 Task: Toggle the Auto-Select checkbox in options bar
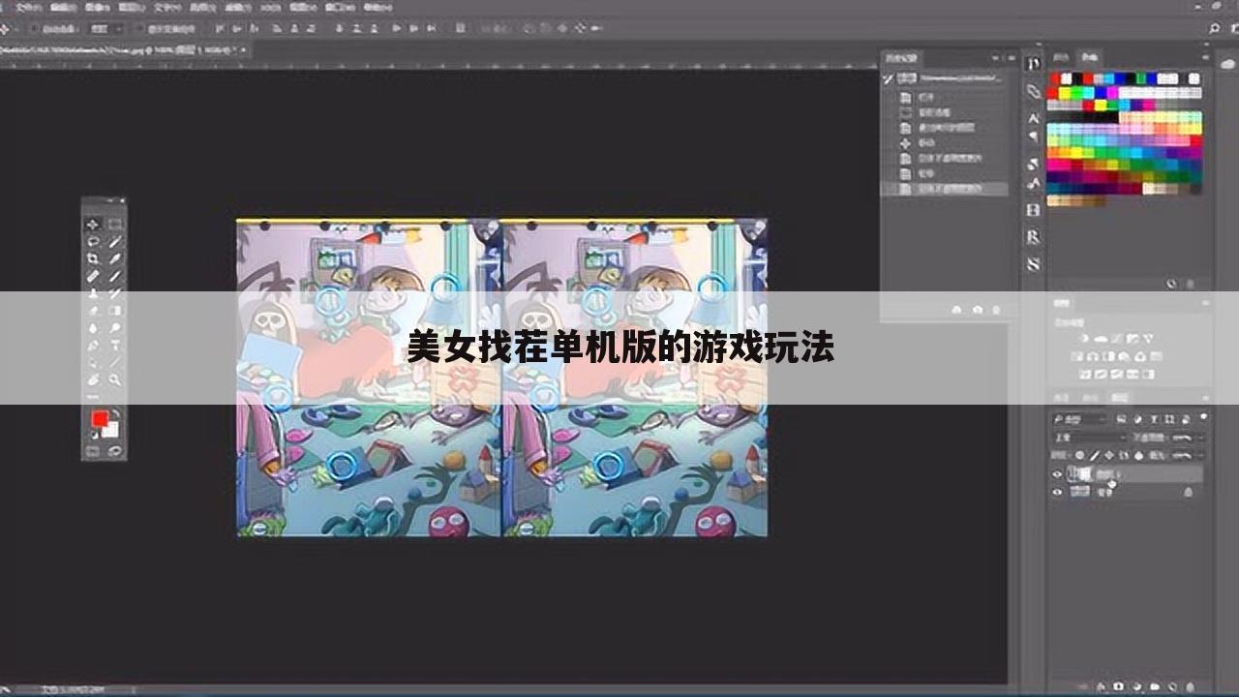point(34,28)
